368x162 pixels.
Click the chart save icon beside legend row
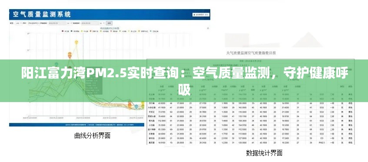(208, 28)
